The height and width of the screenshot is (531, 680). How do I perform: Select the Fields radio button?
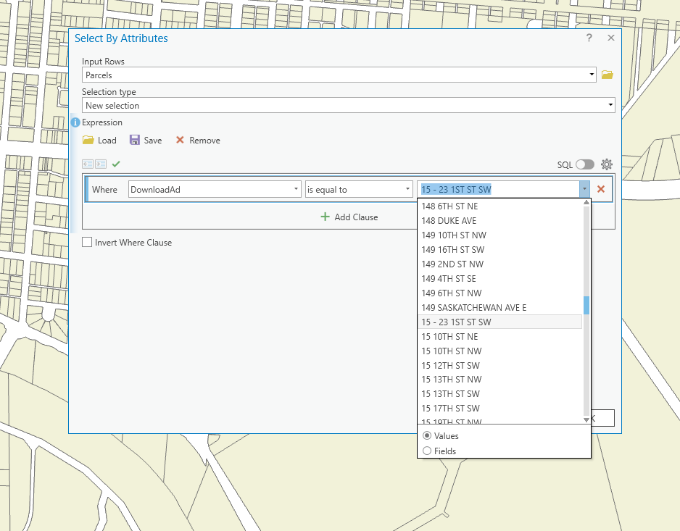(427, 451)
